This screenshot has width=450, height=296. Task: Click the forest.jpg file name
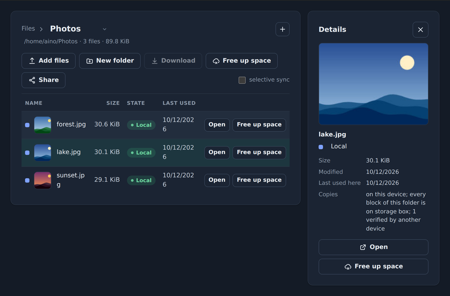(x=71, y=124)
